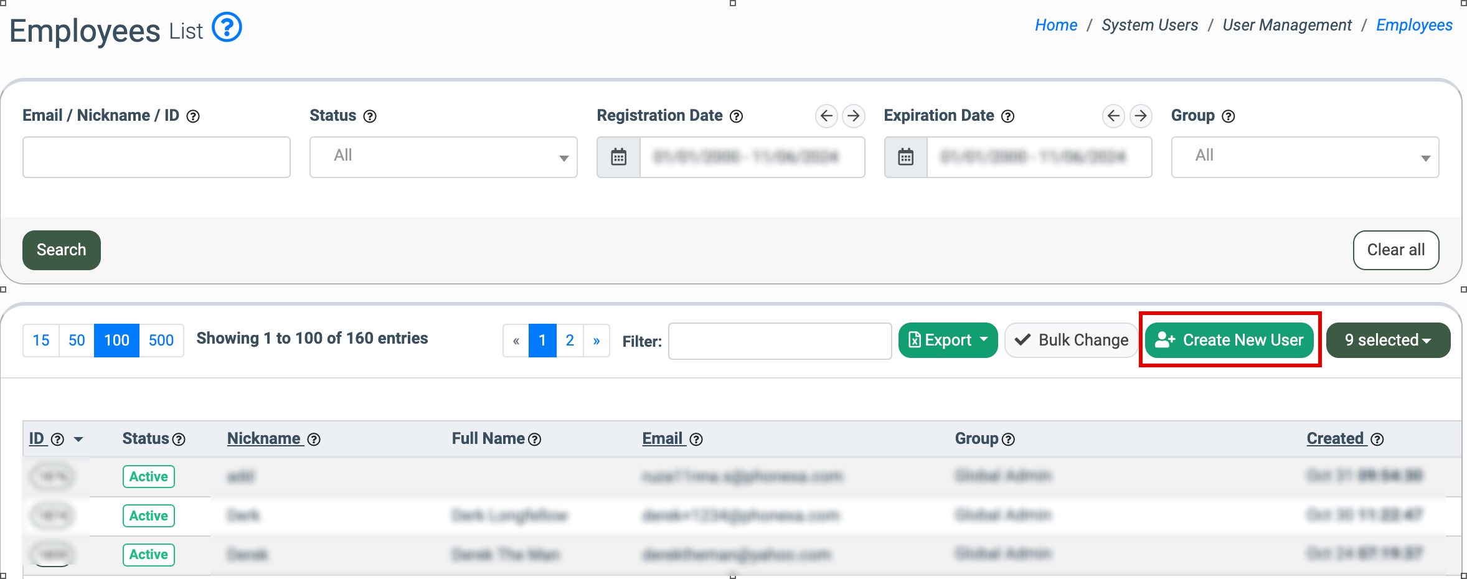Expand the Export dropdown button
Image resolution: width=1467 pixels, height=579 pixels.
(x=948, y=340)
